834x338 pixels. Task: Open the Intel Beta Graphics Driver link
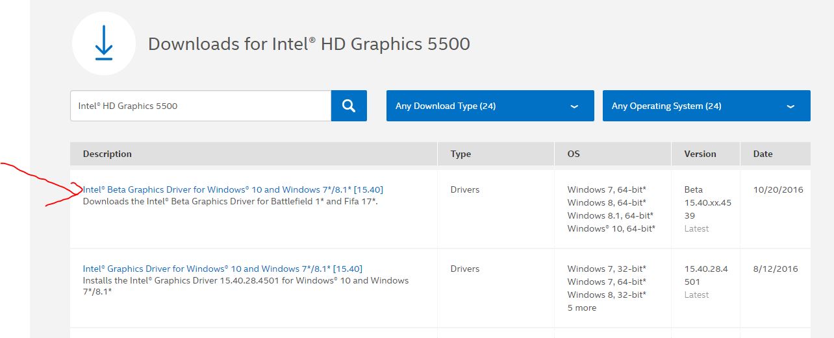(233, 189)
